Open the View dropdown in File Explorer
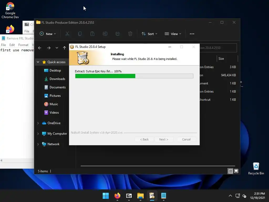Screen dimensions: 269x202 click(x=173, y=34)
